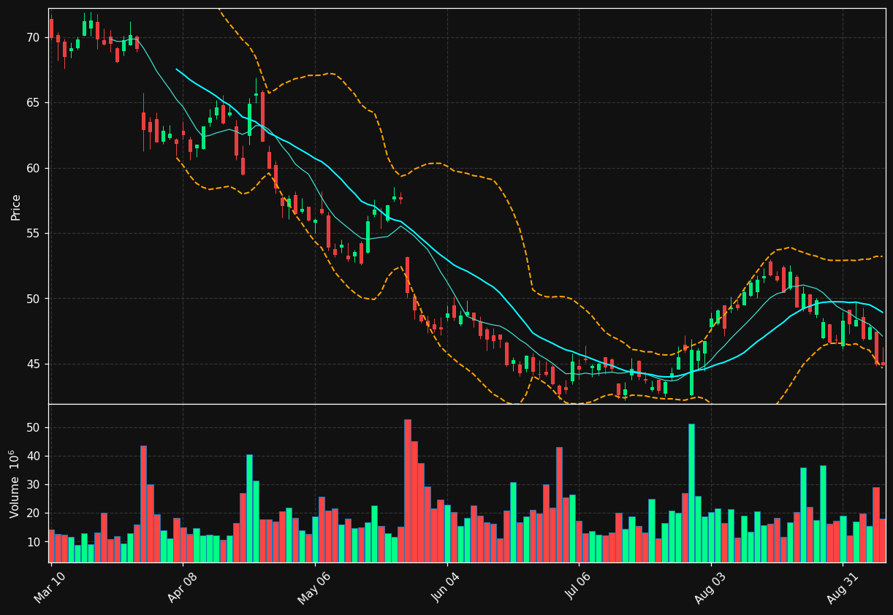
Task: Click the Jul 06 date label
Action: pyautogui.click(x=578, y=587)
